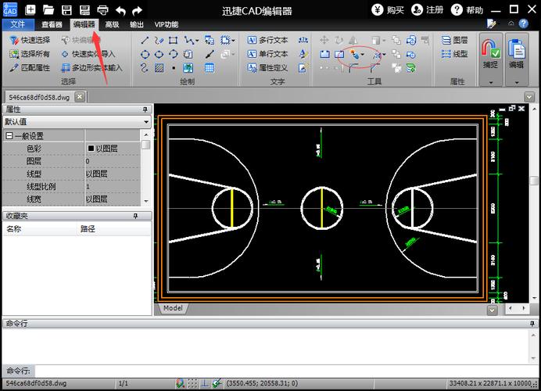
Task: Click the blue help icon below window controls
Action: pos(523,23)
